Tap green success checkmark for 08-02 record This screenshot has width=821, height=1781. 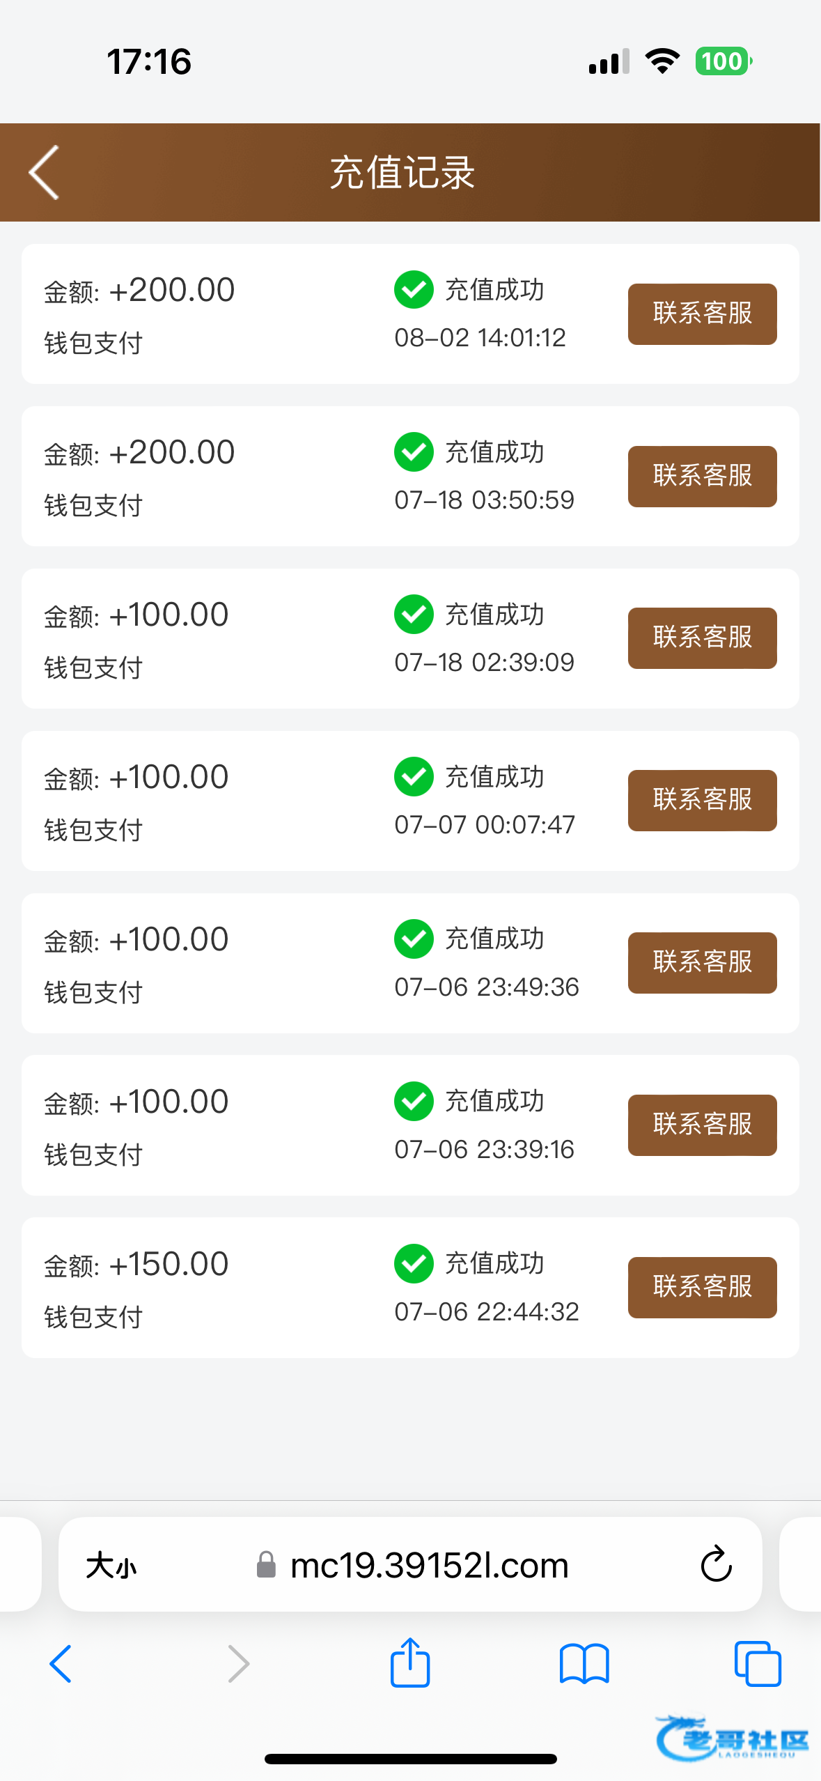[414, 290]
